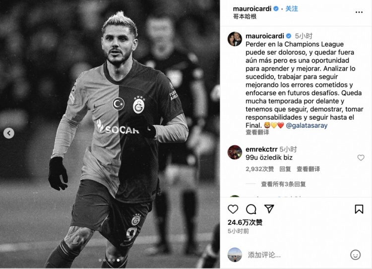View caption translation (查看翻译)
372x269 pixels.
click(257, 132)
